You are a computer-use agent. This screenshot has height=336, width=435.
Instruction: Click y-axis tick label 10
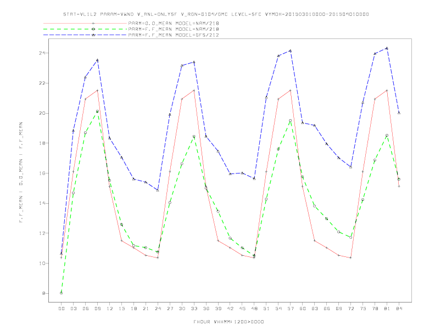[x=42, y=264]
